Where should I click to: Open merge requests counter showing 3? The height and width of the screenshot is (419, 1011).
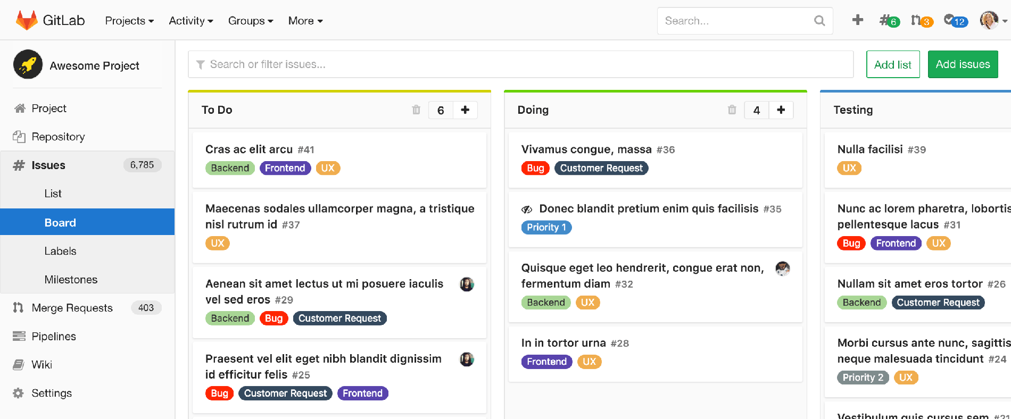tap(921, 21)
